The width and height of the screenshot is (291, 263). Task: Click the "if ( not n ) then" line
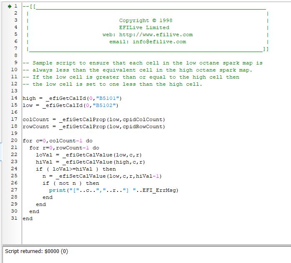click(71, 183)
